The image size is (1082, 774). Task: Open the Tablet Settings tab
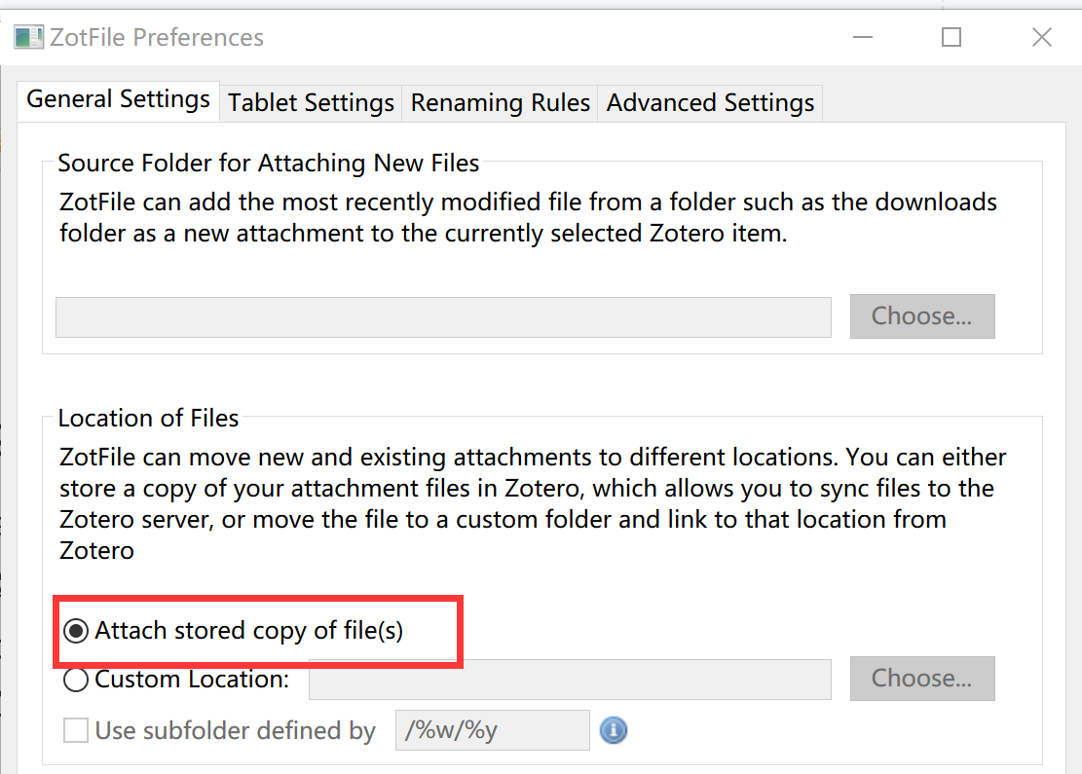pyautogui.click(x=311, y=103)
